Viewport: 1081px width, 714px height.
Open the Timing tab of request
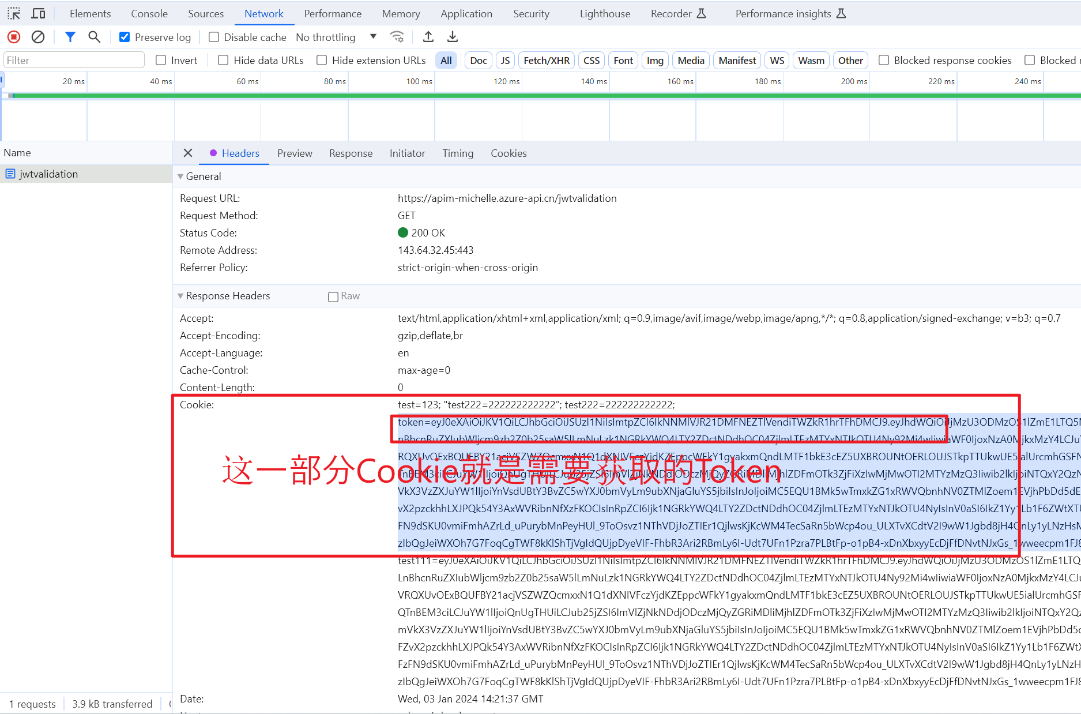point(458,153)
